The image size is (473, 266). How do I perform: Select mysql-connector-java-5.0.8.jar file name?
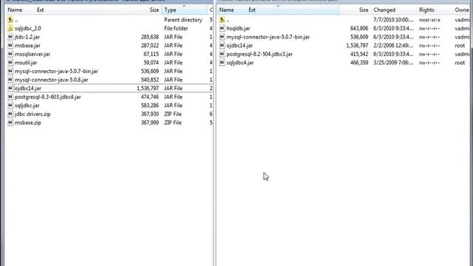51,80
